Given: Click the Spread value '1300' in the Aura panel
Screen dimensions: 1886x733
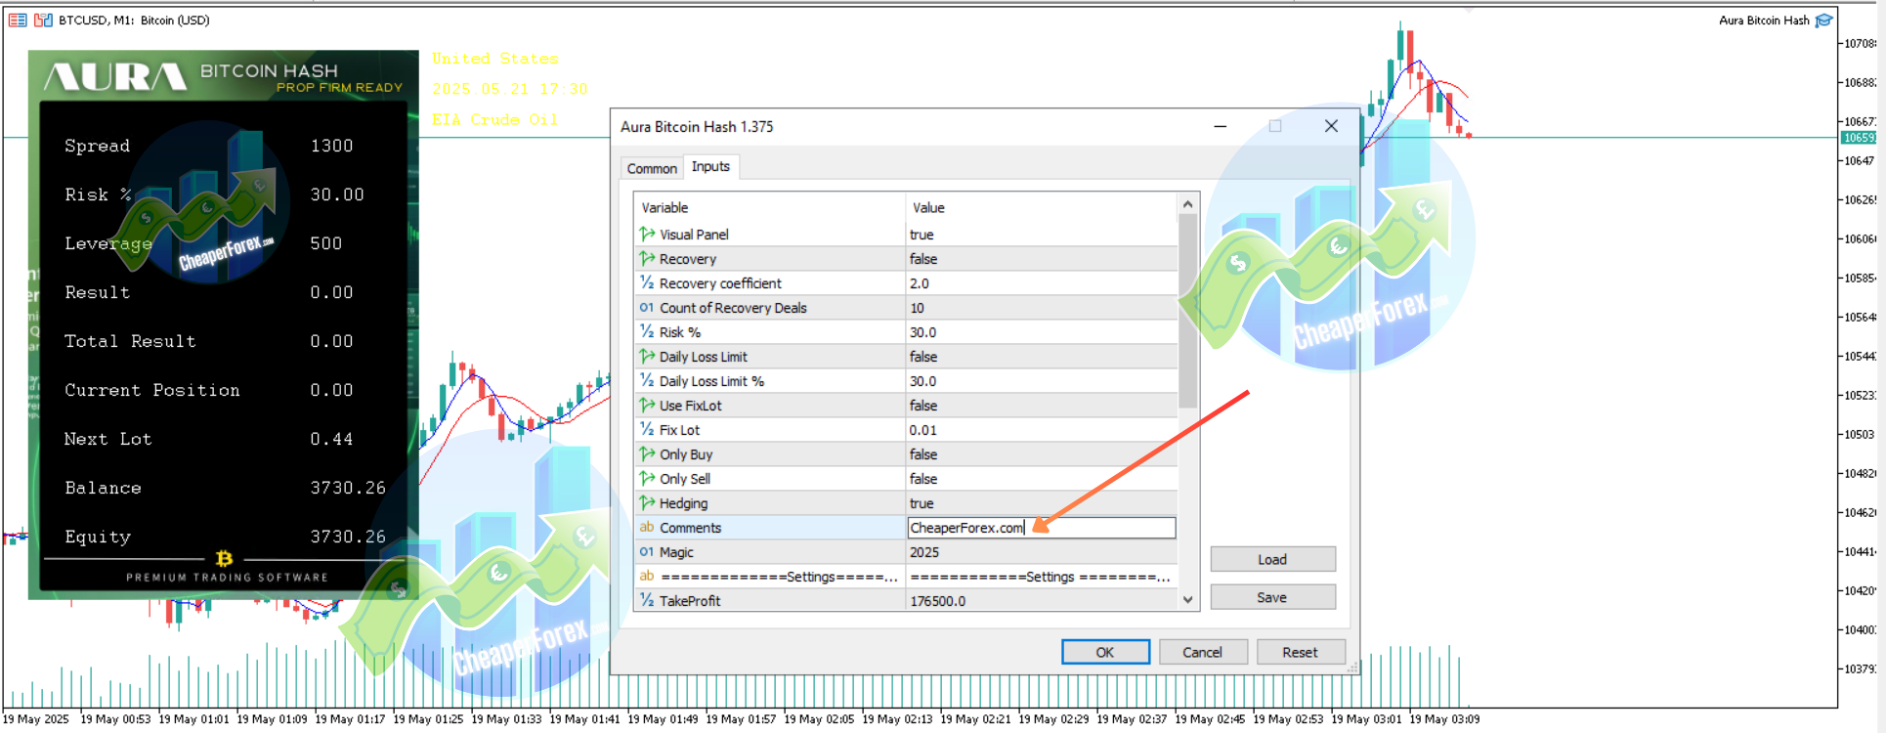Looking at the screenshot, I should (332, 146).
